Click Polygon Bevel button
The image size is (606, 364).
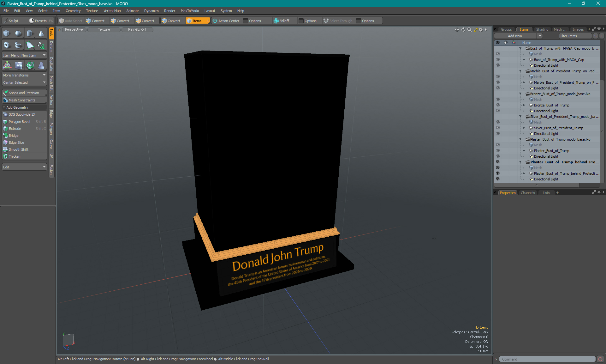(x=24, y=122)
